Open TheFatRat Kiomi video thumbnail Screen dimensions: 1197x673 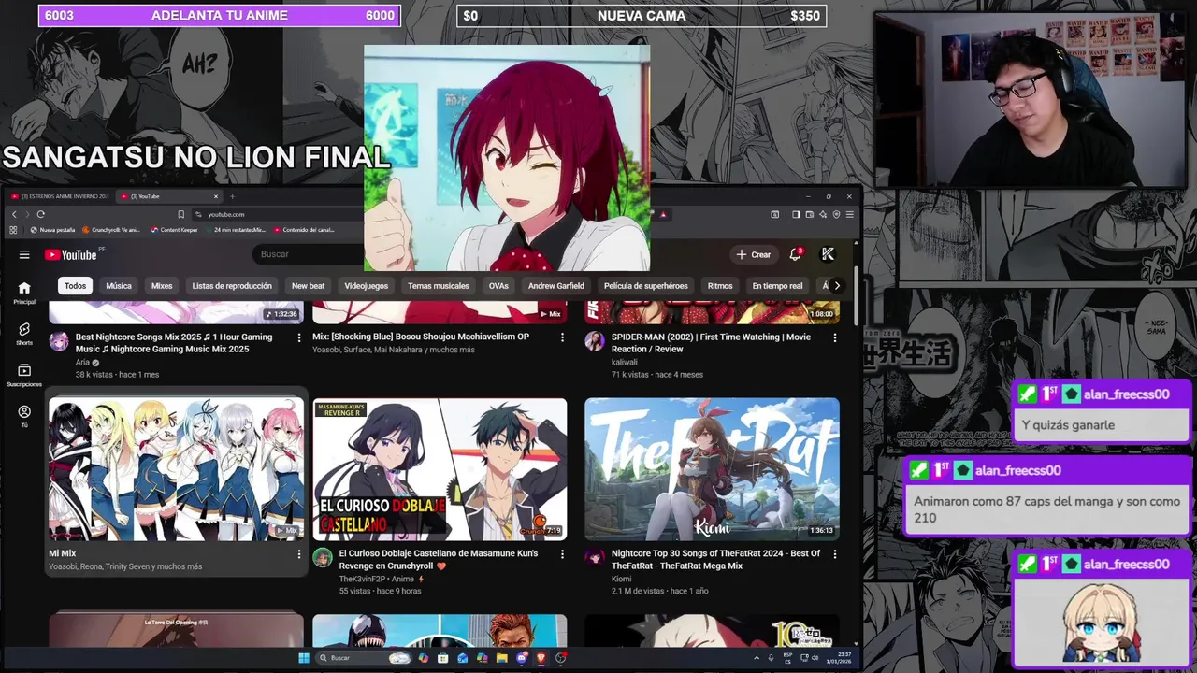(x=712, y=469)
